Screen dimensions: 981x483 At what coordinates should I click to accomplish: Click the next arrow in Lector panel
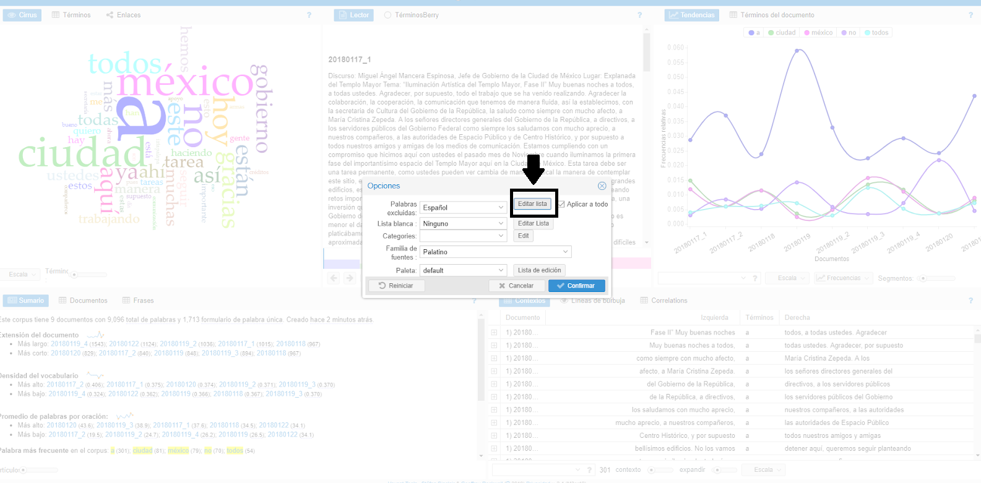click(x=350, y=278)
